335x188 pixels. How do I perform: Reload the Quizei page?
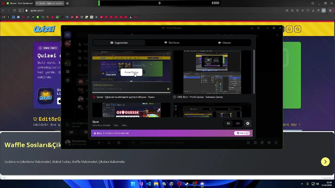click(14, 10)
